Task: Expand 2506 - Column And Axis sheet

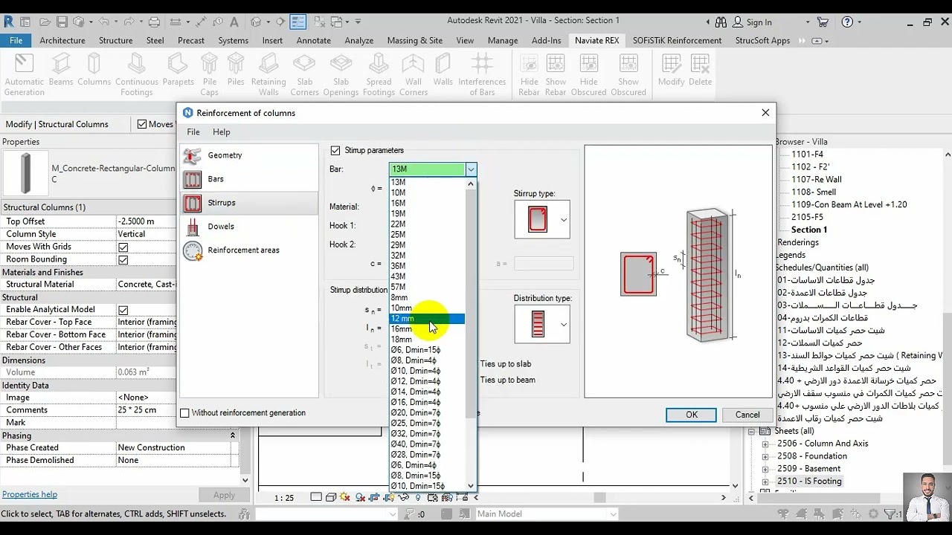Action: (765, 444)
